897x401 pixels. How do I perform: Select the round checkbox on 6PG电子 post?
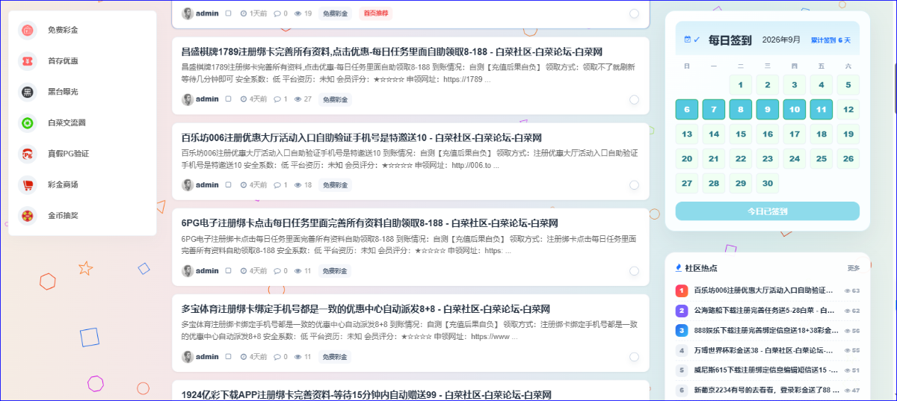[x=634, y=271]
